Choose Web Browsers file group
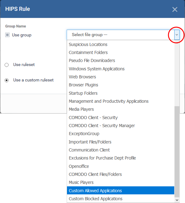185x203 pixels. 82,77
